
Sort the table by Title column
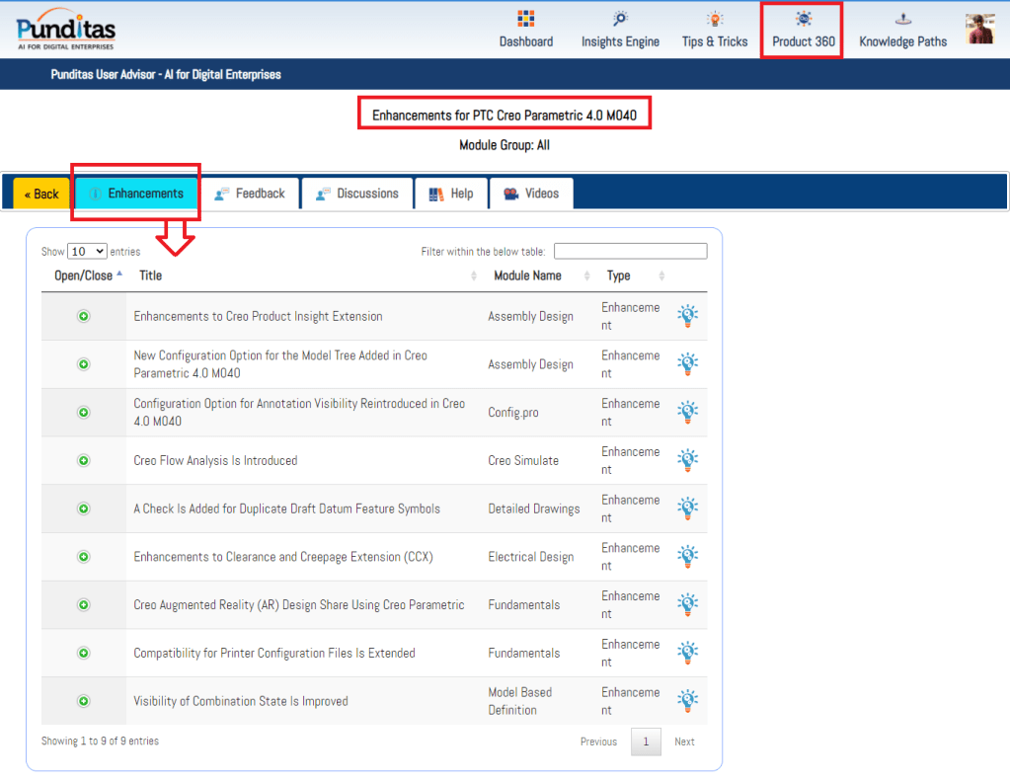pyautogui.click(x=151, y=276)
